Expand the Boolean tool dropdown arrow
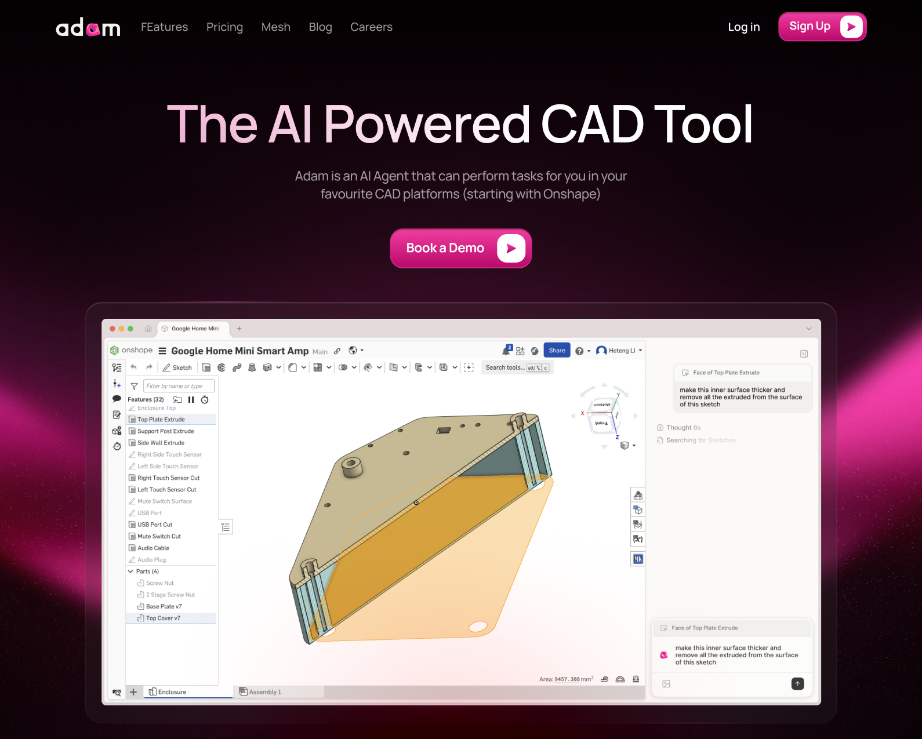The height and width of the screenshot is (739, 922). click(354, 367)
